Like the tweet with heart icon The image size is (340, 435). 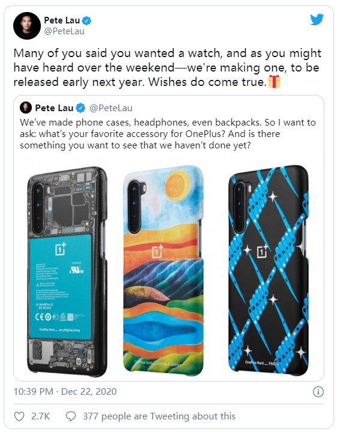(19, 416)
